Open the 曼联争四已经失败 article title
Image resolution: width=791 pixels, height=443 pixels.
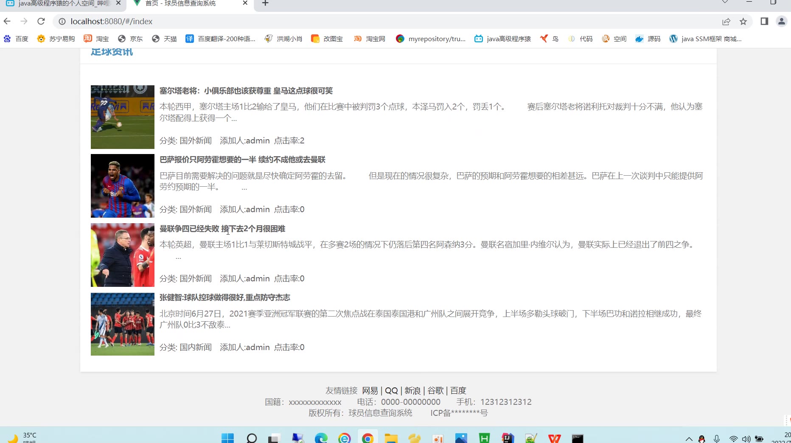coord(222,229)
